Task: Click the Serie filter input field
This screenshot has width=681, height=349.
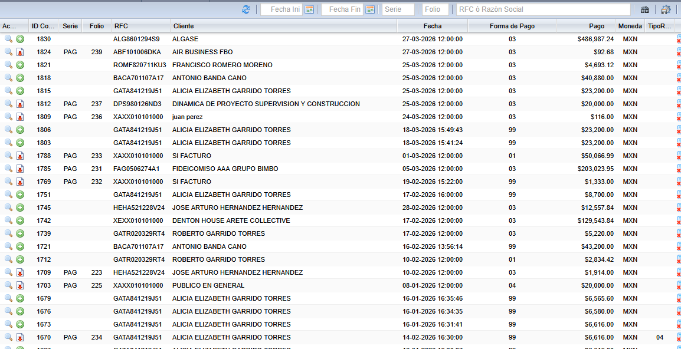Action: [398, 9]
